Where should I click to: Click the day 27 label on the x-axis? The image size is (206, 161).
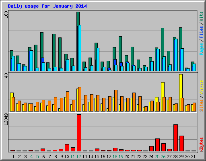coord(169,157)
